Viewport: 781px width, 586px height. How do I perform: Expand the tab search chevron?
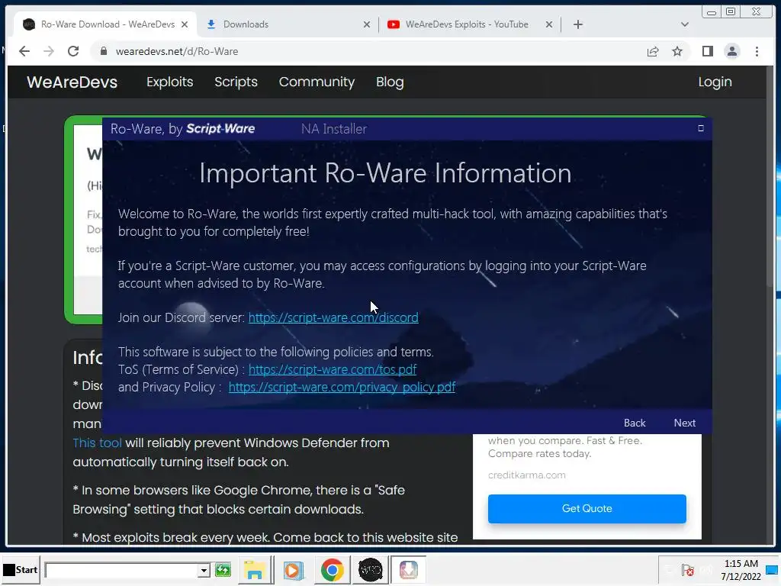click(684, 24)
